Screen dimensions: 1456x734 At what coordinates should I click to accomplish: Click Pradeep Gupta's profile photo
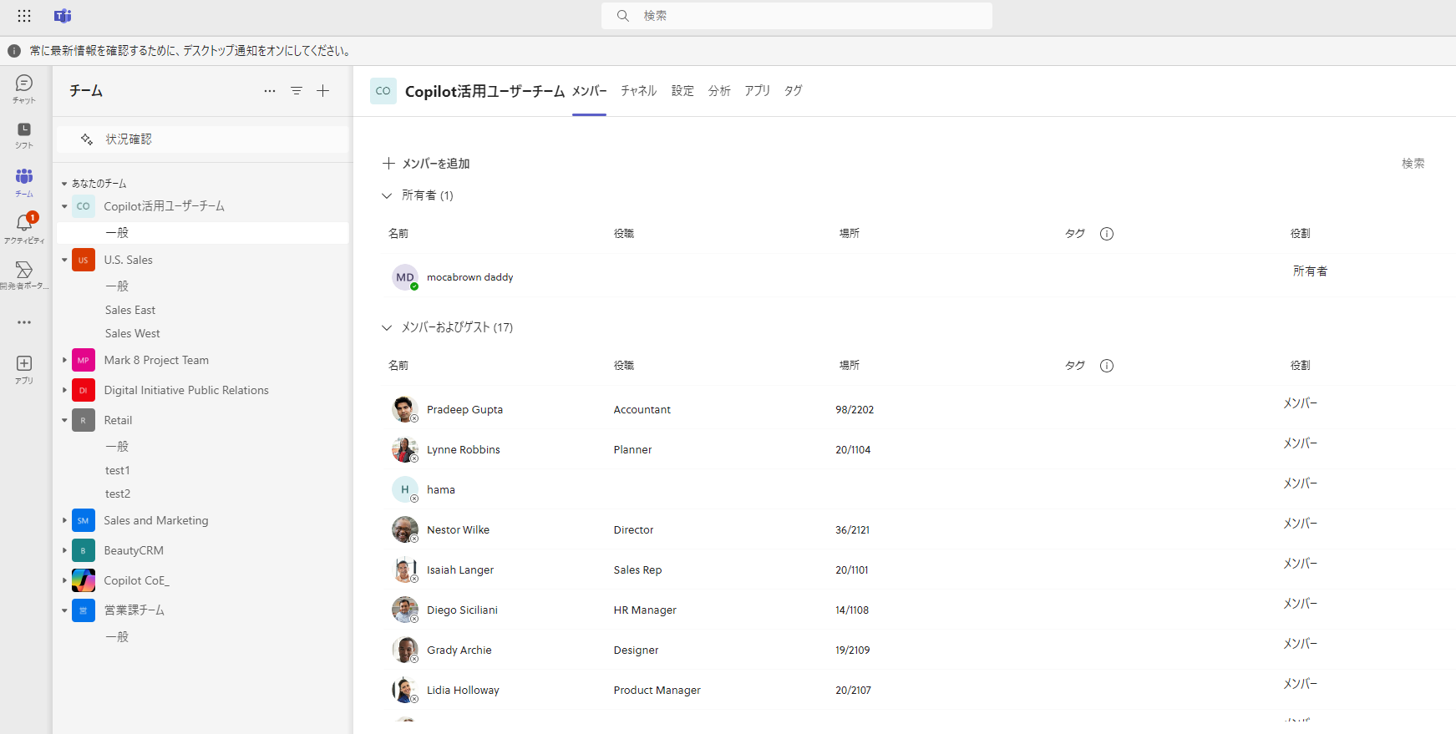pyautogui.click(x=405, y=409)
